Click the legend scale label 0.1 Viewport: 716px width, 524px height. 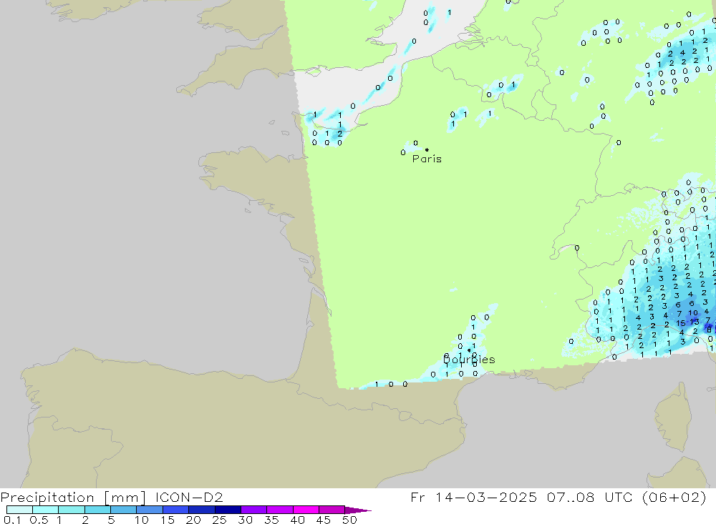(x=12, y=520)
